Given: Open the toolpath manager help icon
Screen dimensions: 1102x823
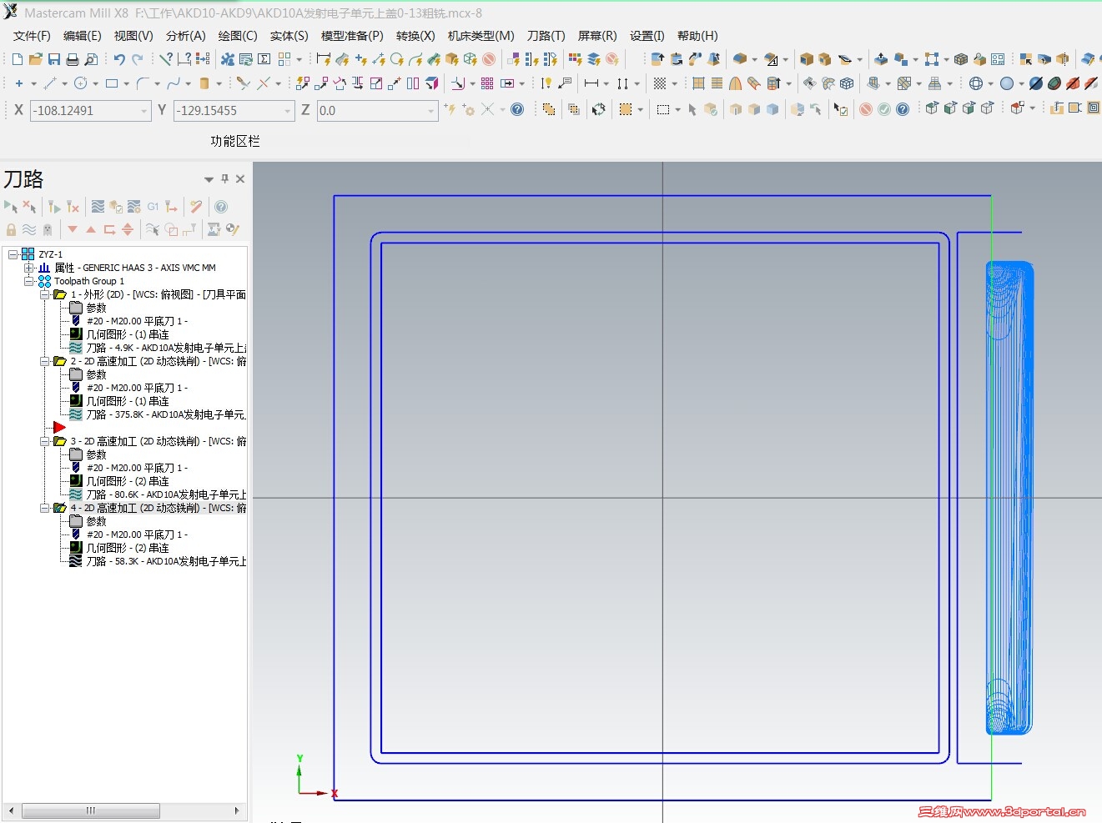Looking at the screenshot, I should click(221, 207).
